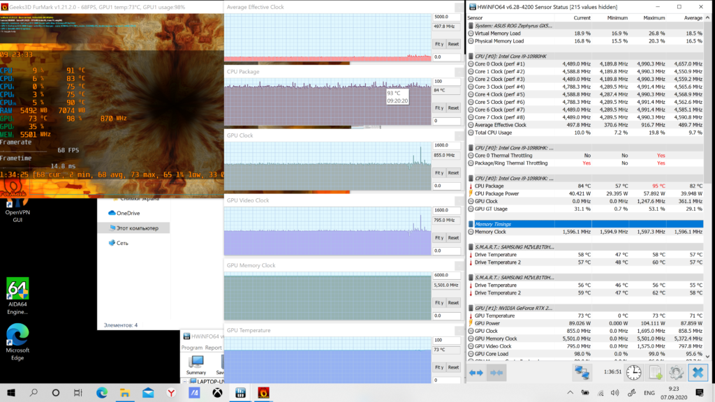Select the Package/Ring Thermal Throttling row
This screenshot has width=715, height=402.
tap(586, 163)
